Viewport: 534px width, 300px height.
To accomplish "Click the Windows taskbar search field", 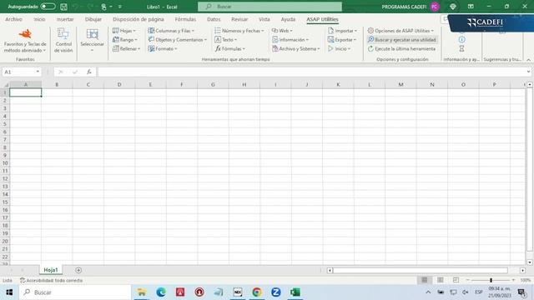I will pos(75,292).
